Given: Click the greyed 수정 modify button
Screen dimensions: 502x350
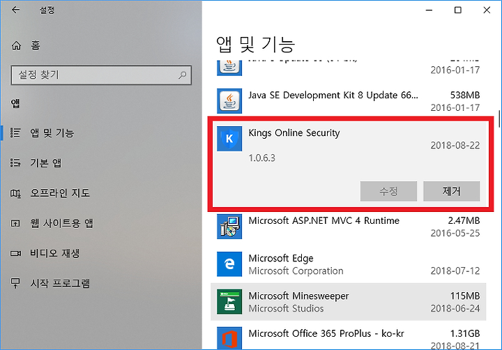Looking at the screenshot, I should (388, 191).
